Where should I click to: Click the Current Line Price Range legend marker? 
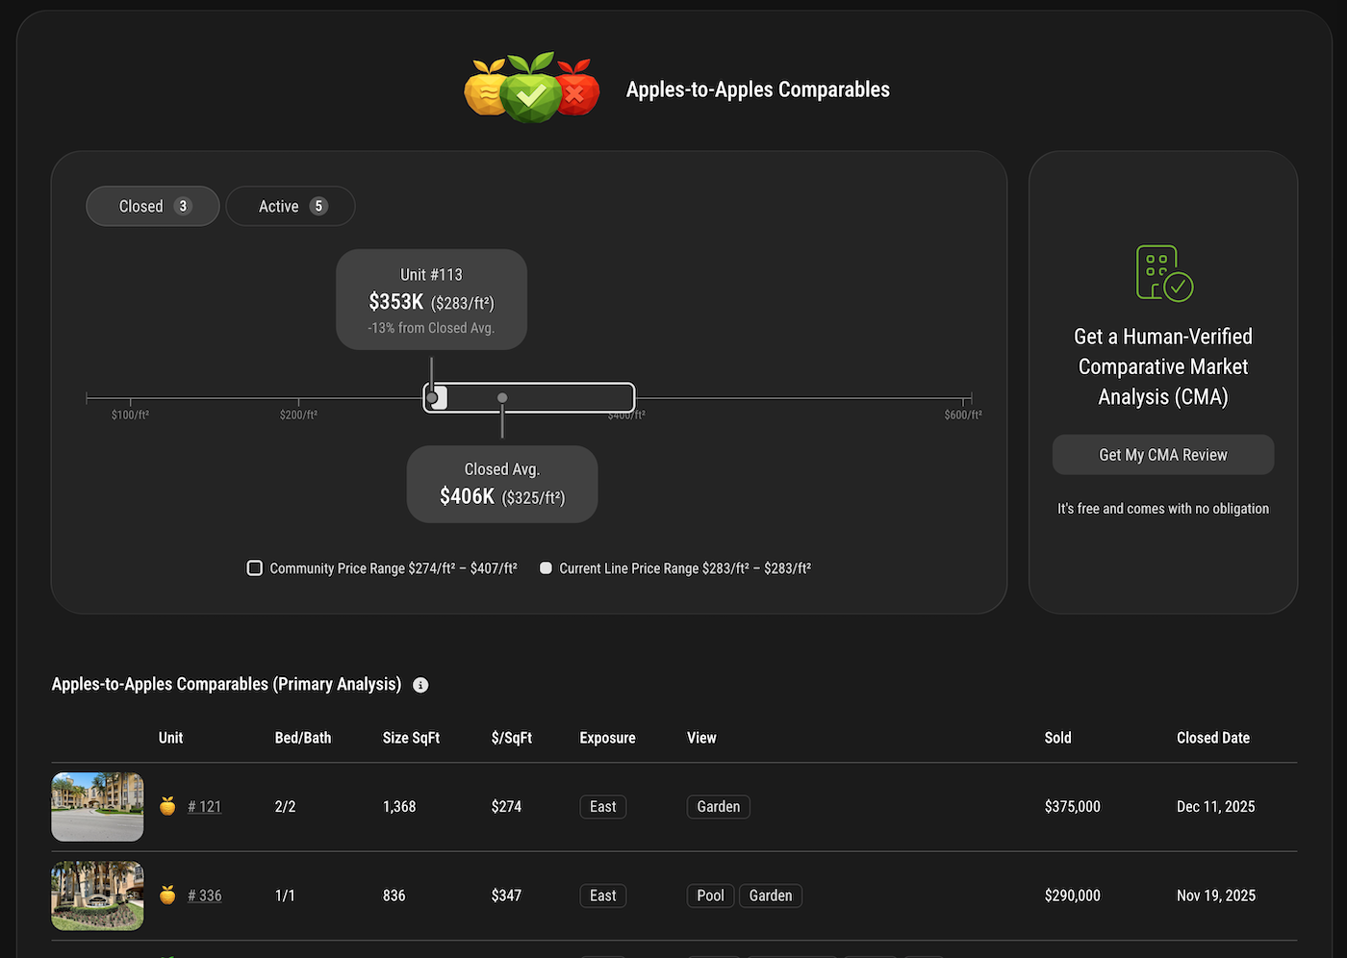(x=546, y=568)
